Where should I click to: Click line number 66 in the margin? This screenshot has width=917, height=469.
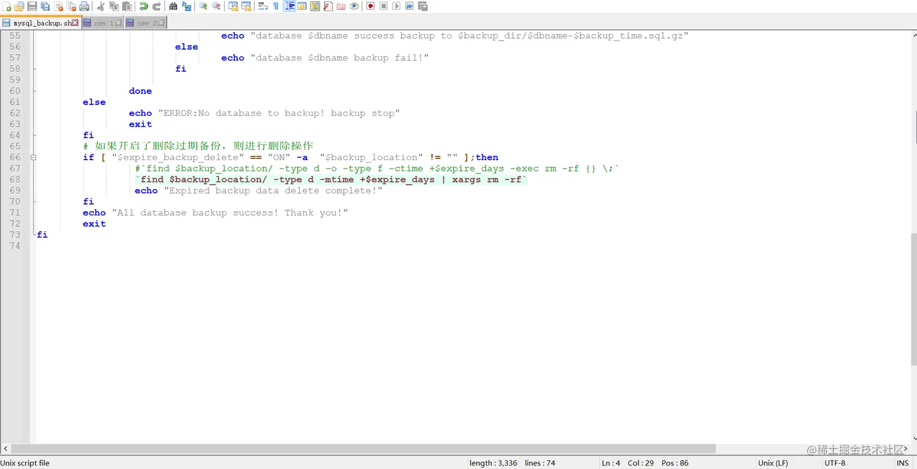[x=15, y=157]
